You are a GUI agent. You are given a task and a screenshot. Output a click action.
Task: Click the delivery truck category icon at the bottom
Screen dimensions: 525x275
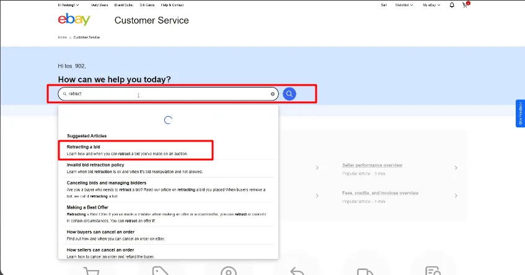click(365, 271)
